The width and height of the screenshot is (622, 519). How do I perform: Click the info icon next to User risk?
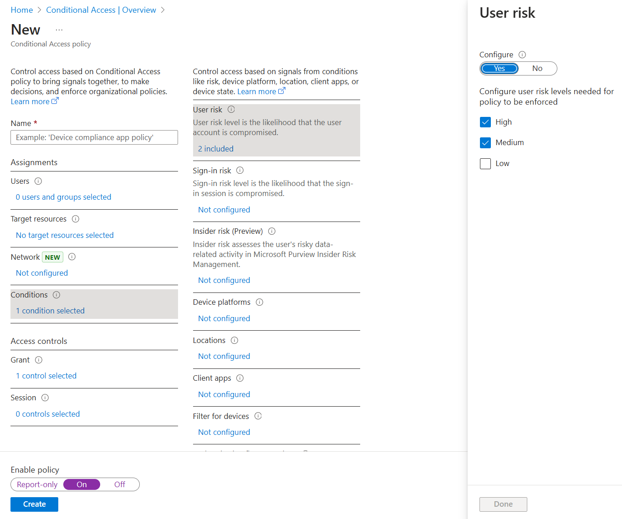pyautogui.click(x=231, y=109)
